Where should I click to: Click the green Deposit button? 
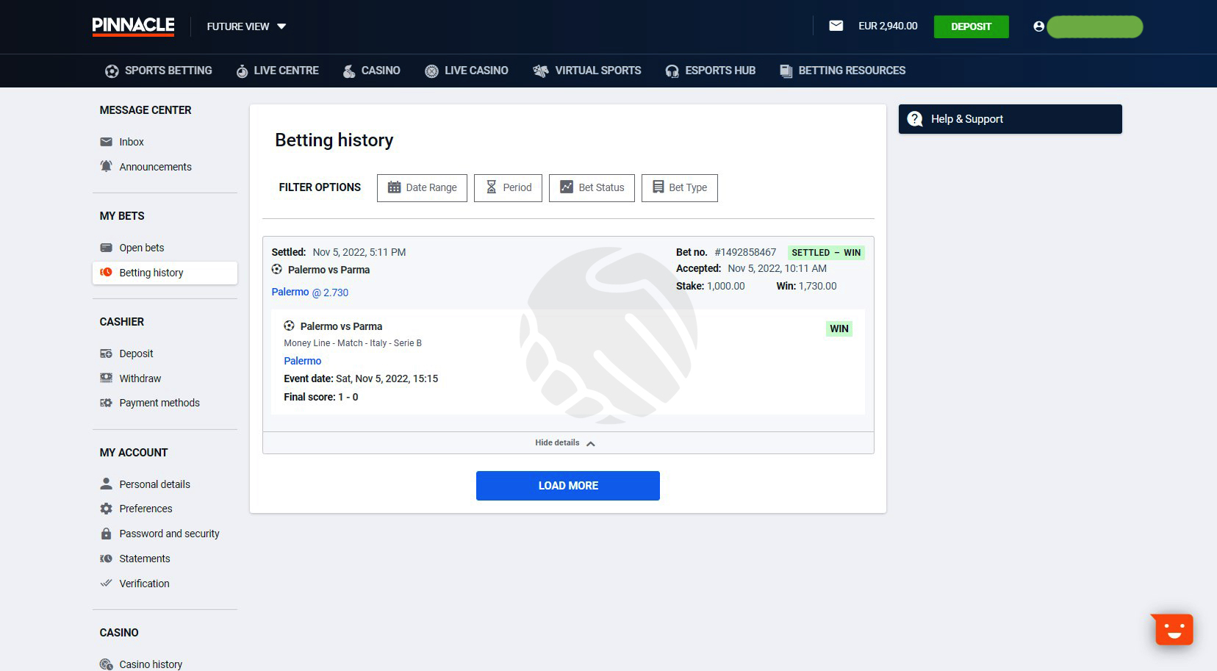(x=971, y=26)
